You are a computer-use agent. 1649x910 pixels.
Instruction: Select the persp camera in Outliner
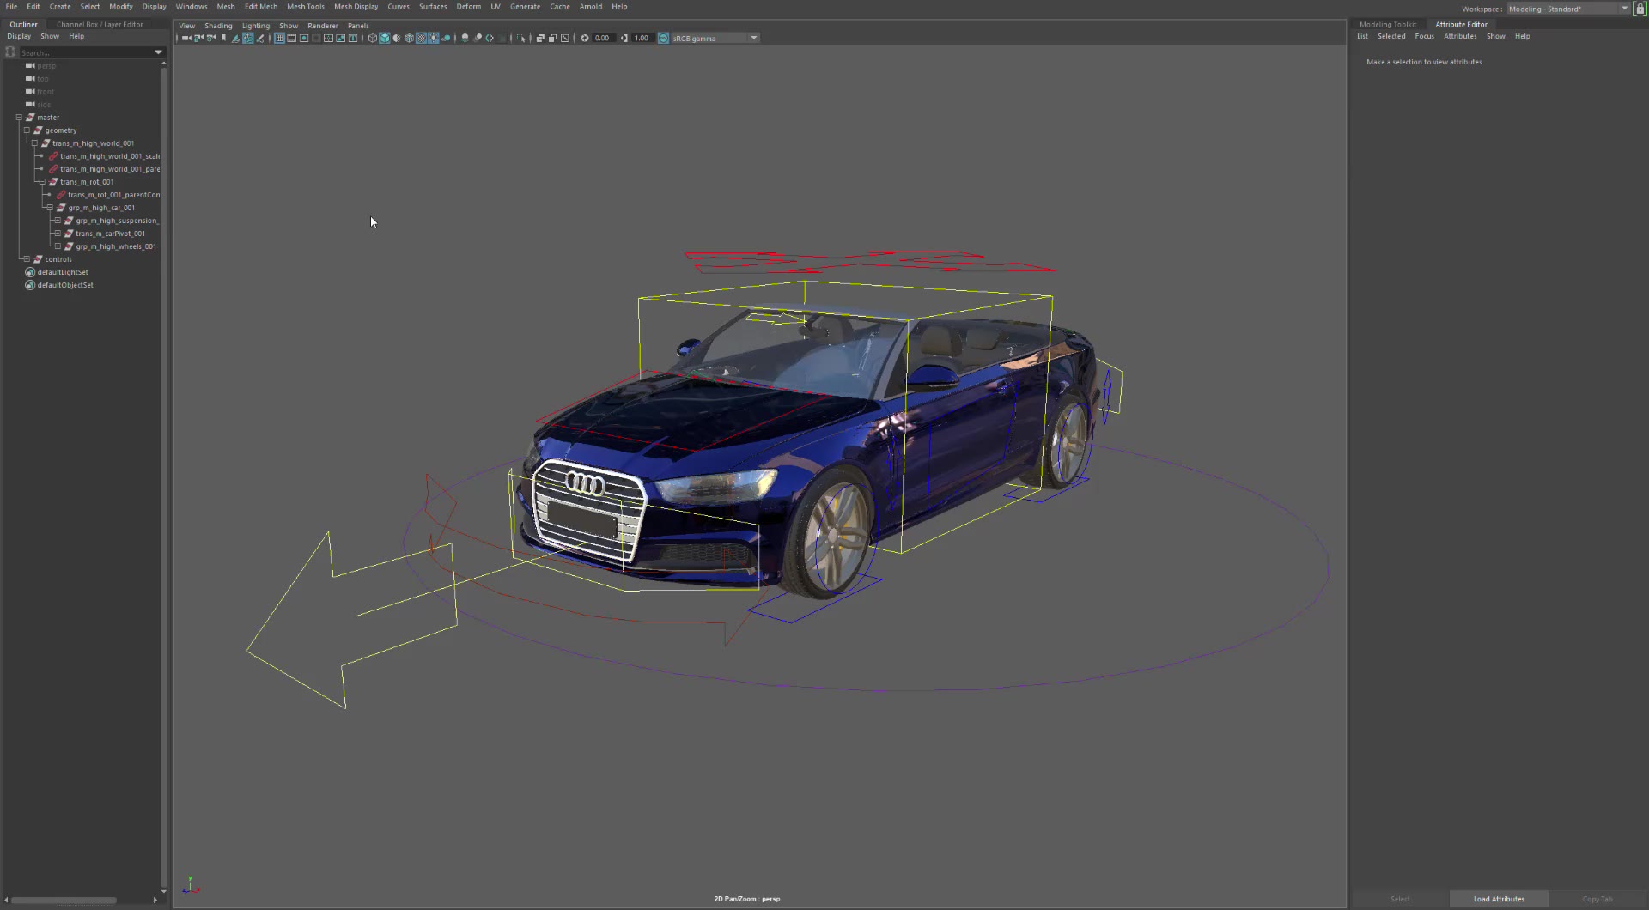click(46, 66)
